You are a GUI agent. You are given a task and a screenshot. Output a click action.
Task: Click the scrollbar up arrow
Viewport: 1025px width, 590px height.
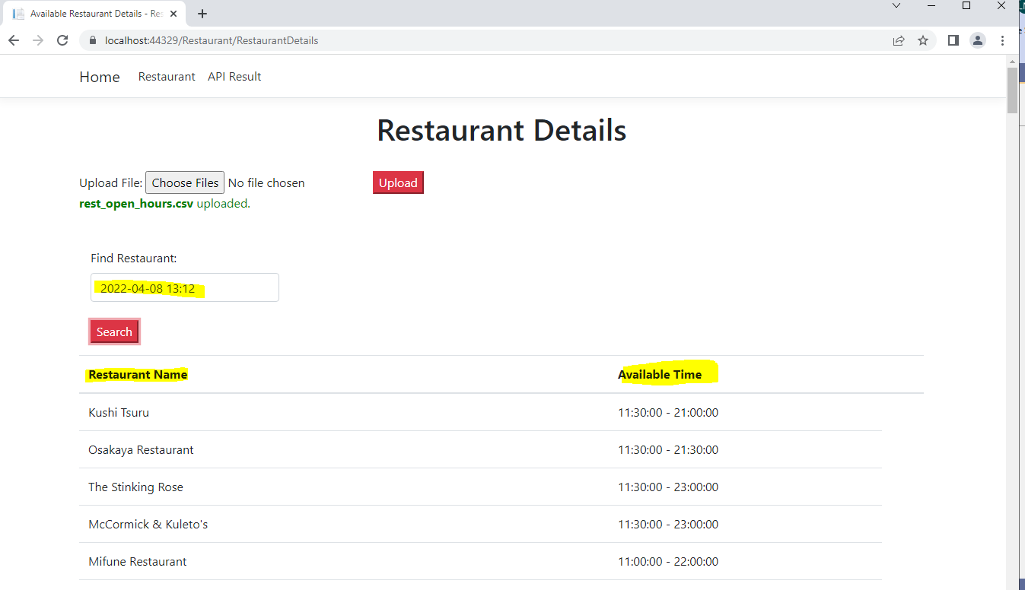1012,61
